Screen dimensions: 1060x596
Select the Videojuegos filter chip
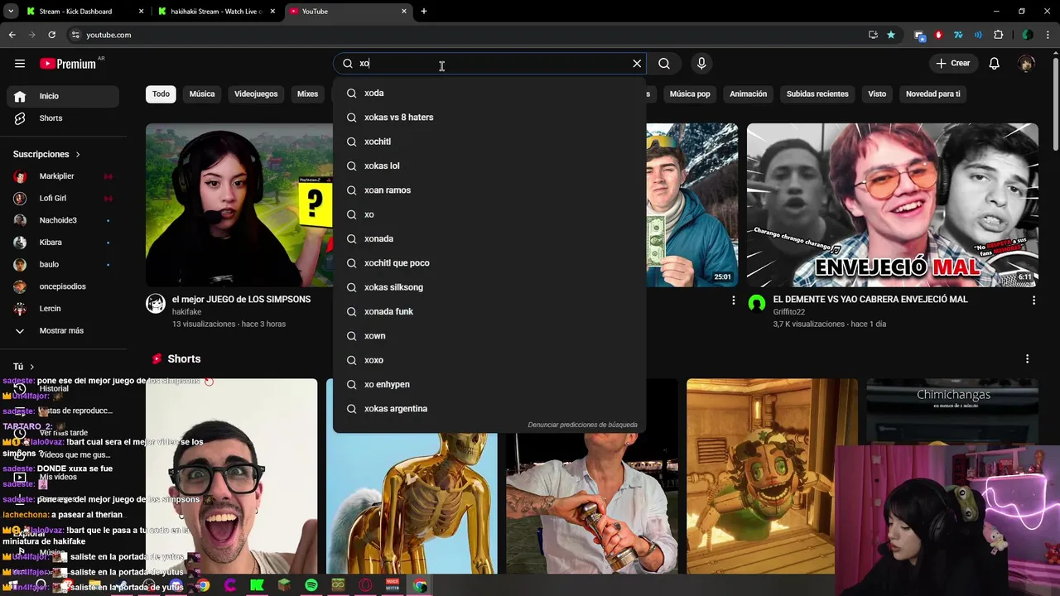[256, 94]
